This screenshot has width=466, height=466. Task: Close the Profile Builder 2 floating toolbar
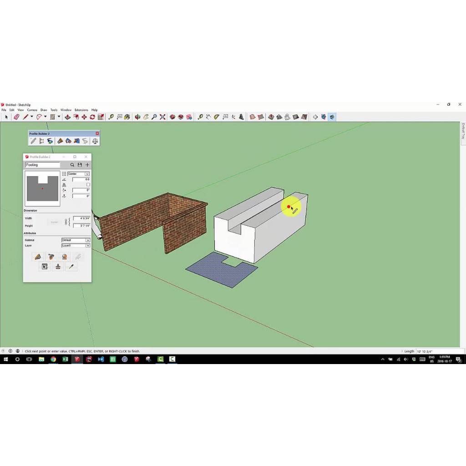tap(97, 133)
